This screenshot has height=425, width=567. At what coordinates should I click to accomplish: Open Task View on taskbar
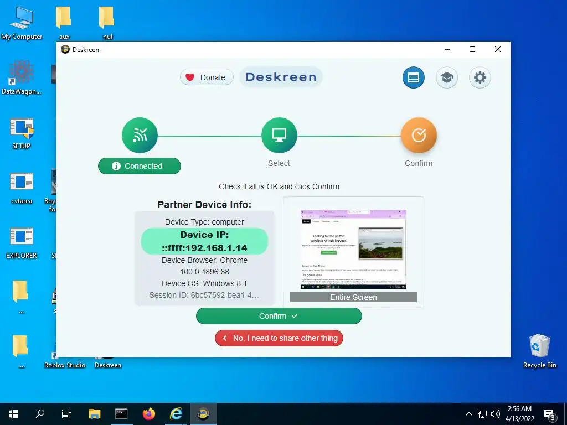(x=66, y=414)
